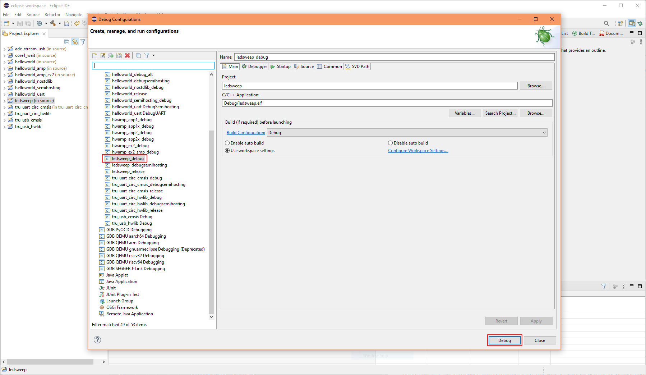Create a new launch configuration prototype
The height and width of the screenshot is (375, 646).
coord(103,55)
